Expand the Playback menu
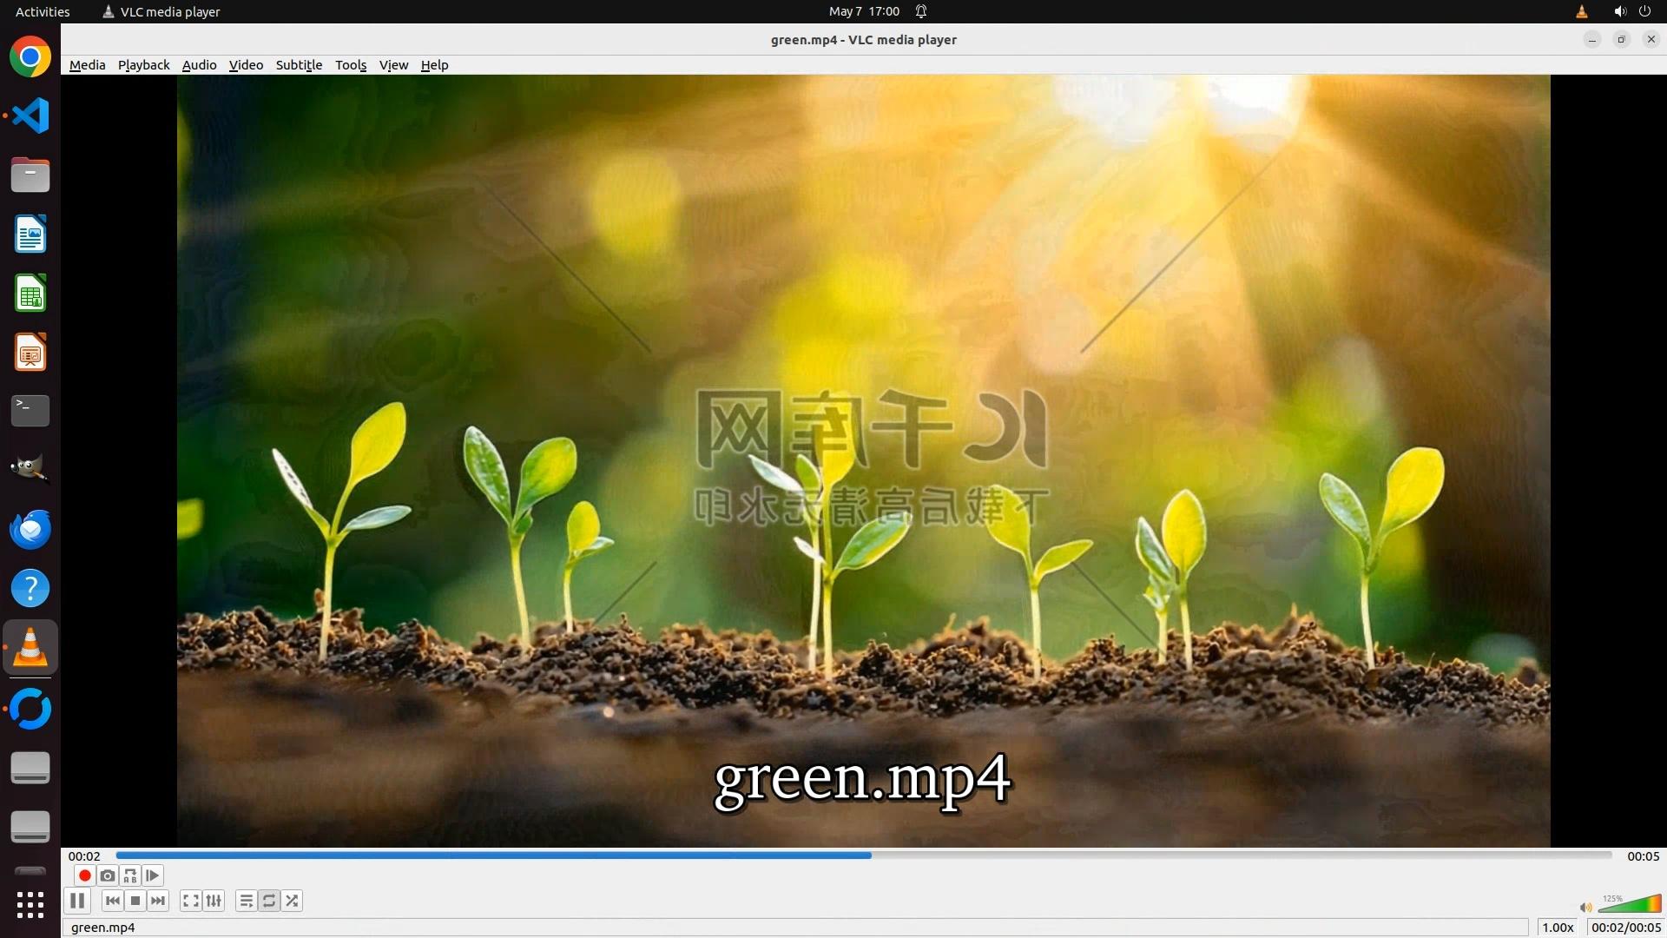This screenshot has width=1667, height=938. [143, 65]
